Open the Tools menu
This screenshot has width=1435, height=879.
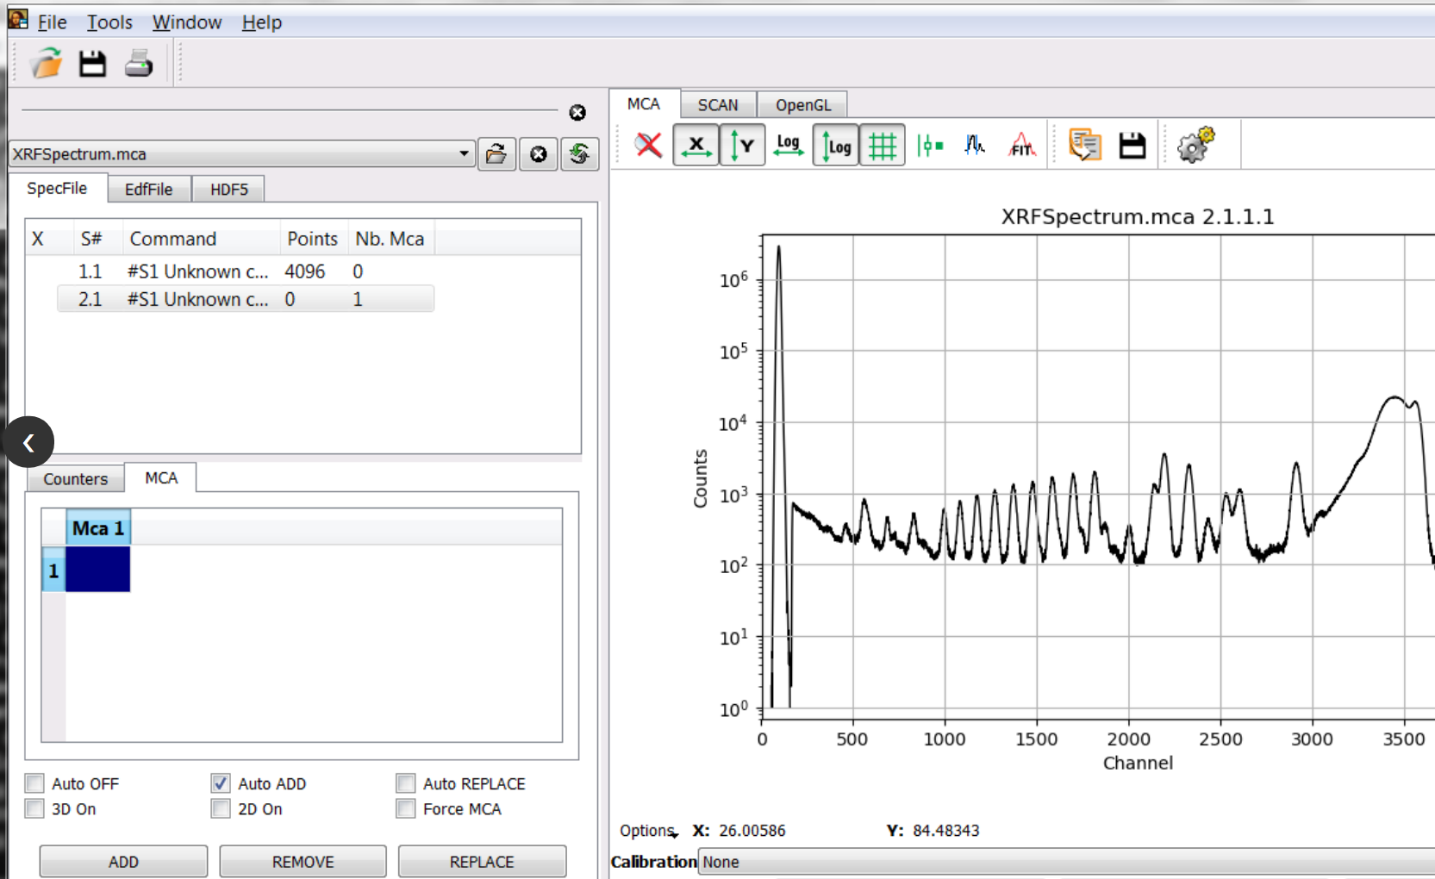coord(109,22)
